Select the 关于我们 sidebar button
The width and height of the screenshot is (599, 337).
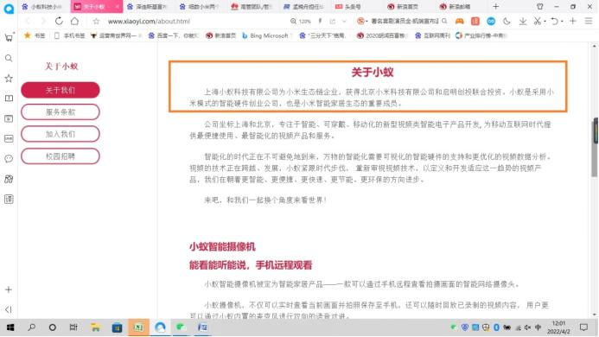tap(61, 90)
